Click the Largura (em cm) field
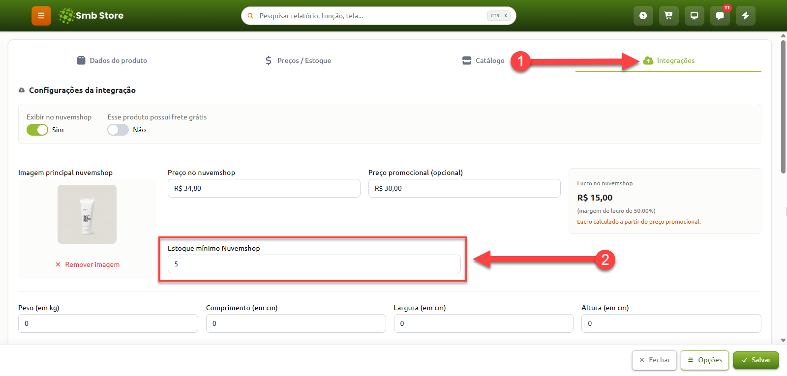Image resolution: width=787 pixels, height=376 pixels. [x=484, y=323]
